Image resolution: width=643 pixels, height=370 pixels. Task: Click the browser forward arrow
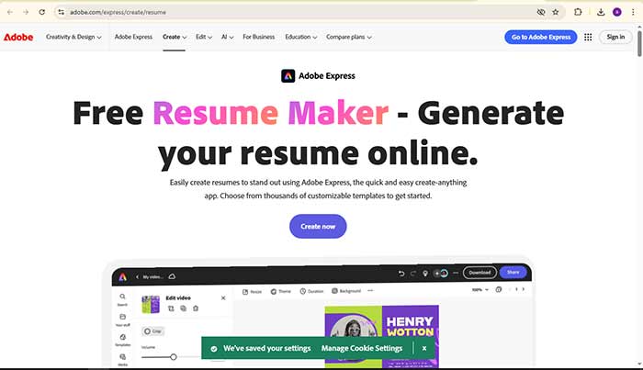26,12
